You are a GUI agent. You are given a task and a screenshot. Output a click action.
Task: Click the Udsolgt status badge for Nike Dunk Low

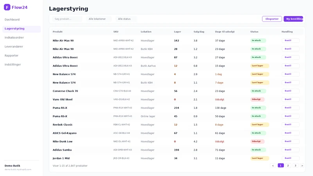(x=257, y=142)
